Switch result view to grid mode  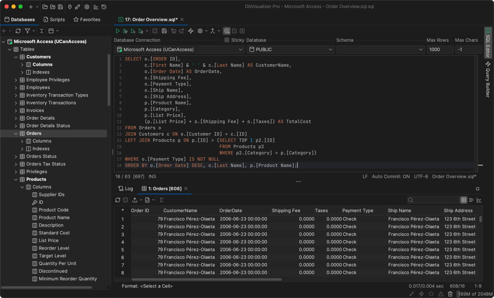(x=464, y=200)
